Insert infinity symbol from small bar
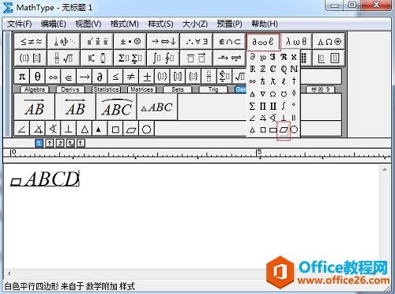395x294 pixels. point(53,77)
